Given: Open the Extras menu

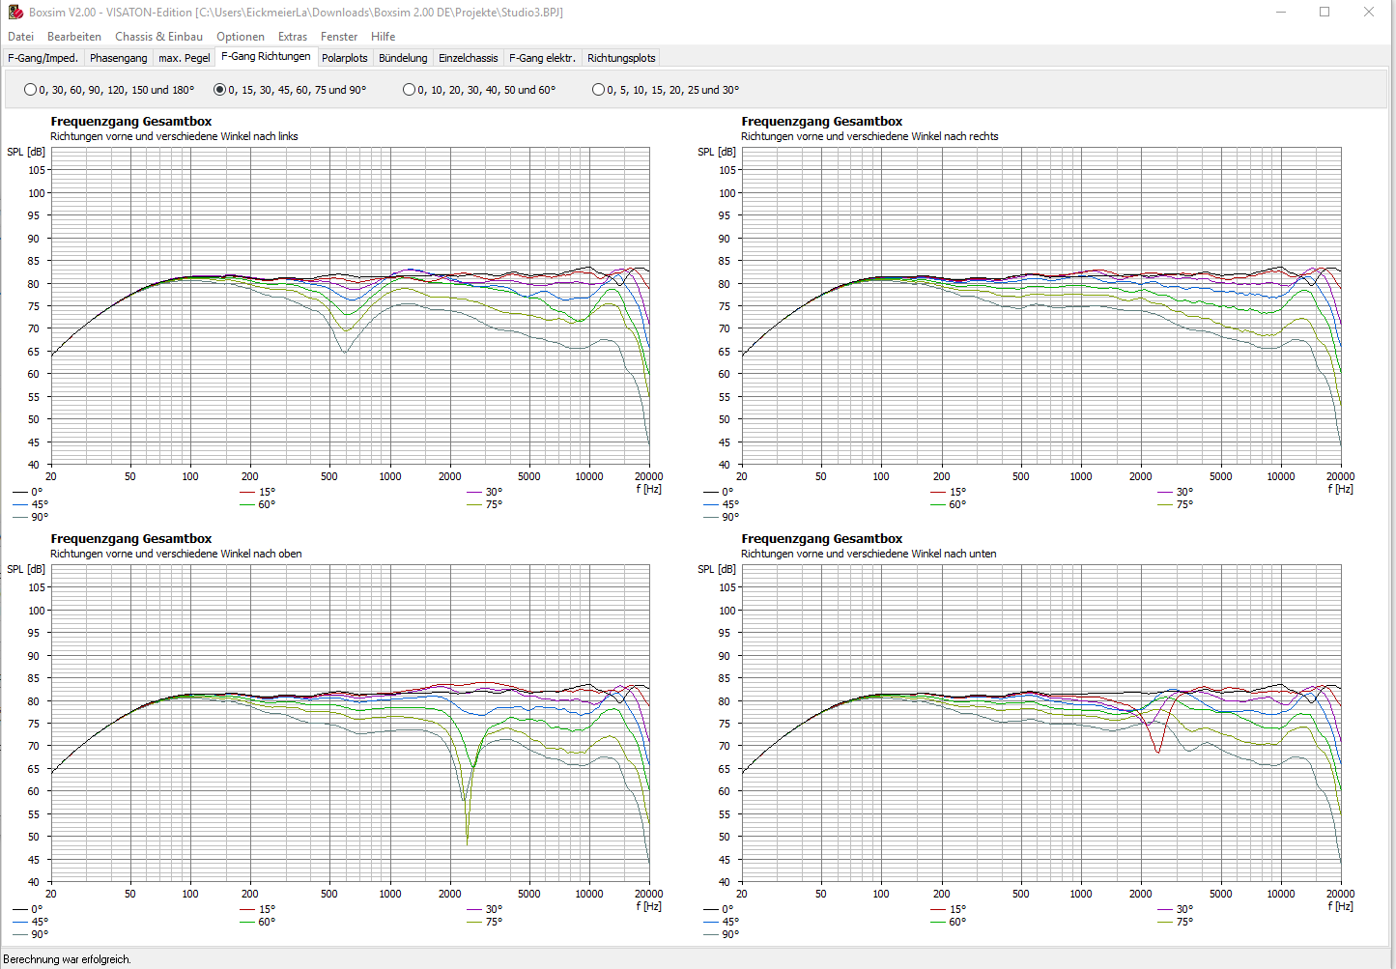Looking at the screenshot, I should point(293,37).
